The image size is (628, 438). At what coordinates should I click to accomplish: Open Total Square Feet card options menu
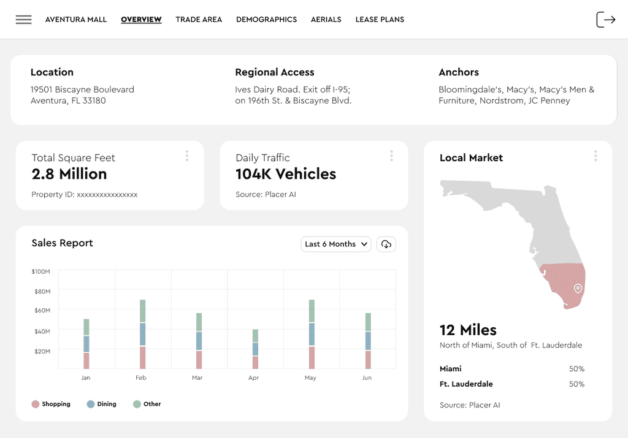pos(187,156)
